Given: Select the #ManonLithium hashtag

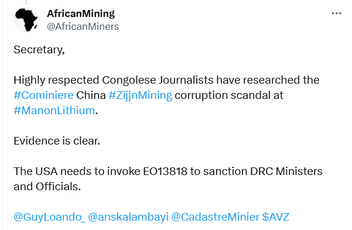Looking at the screenshot, I should pos(54,111).
